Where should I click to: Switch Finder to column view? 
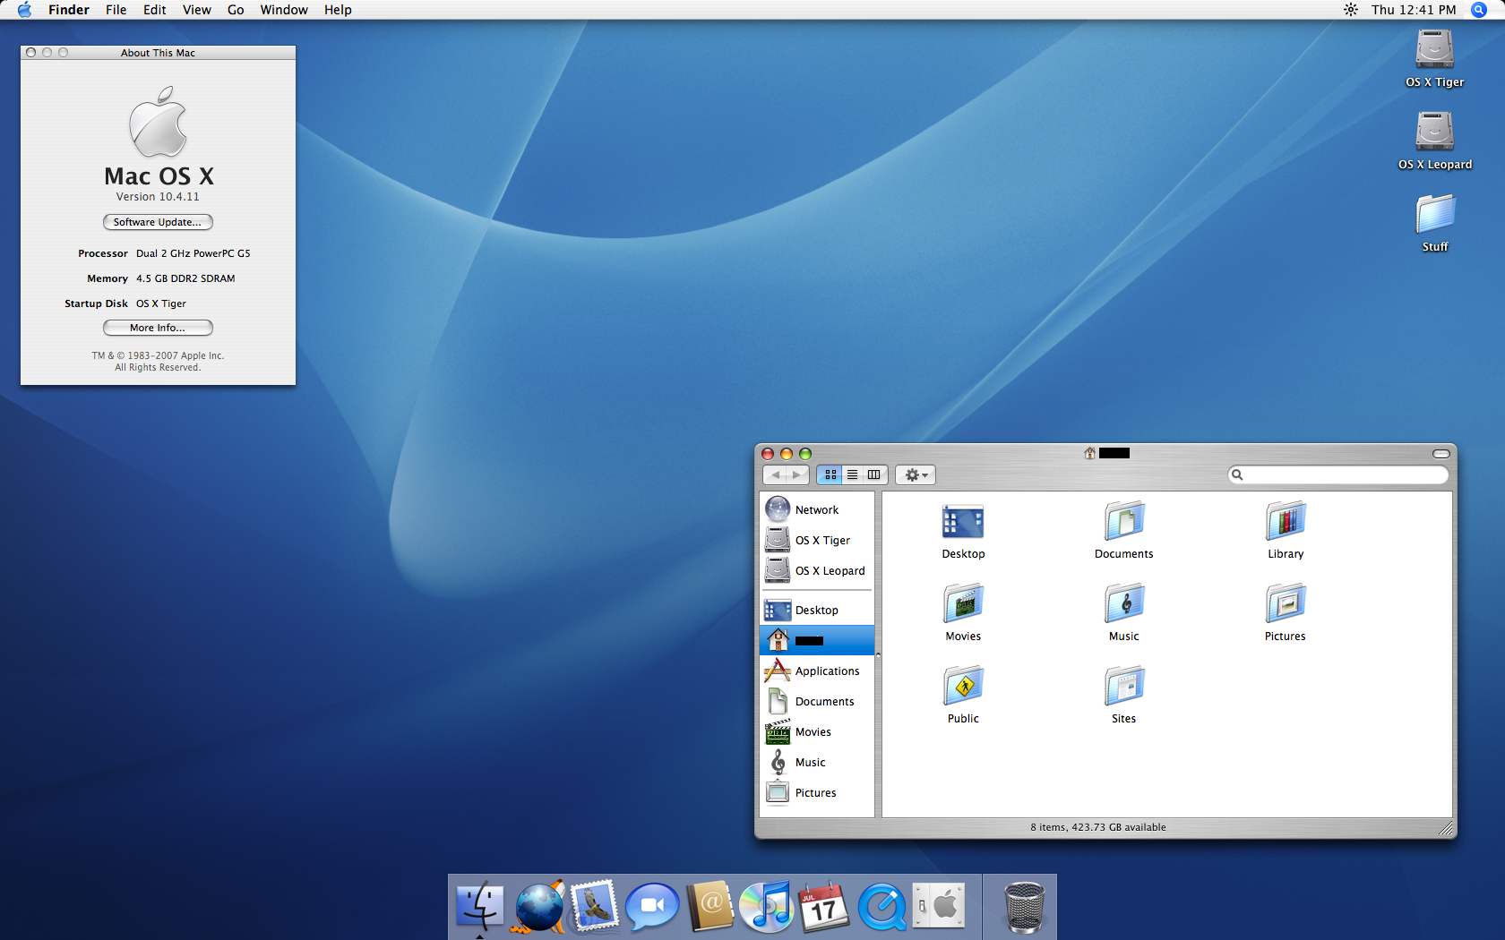tap(873, 474)
